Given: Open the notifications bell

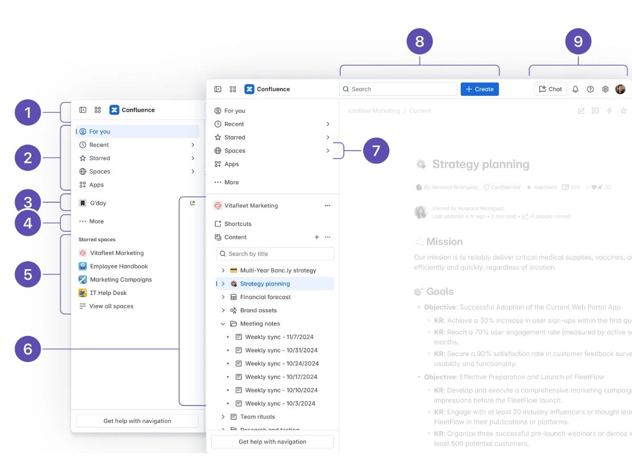Looking at the screenshot, I should click(x=575, y=89).
